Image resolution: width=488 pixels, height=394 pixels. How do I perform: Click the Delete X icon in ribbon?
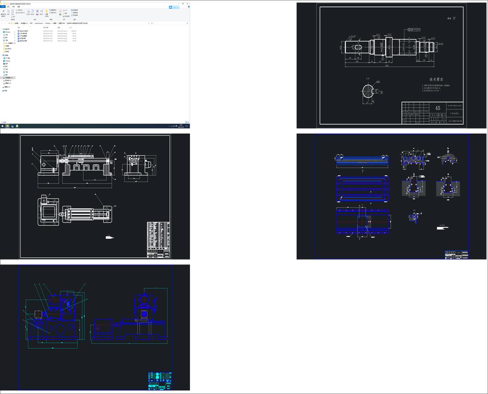coord(37,11)
